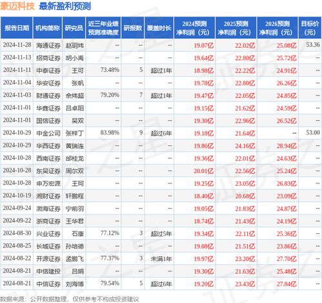Click 开源证券 institution cell
This screenshot has height=303, width=322.
tap(48, 258)
